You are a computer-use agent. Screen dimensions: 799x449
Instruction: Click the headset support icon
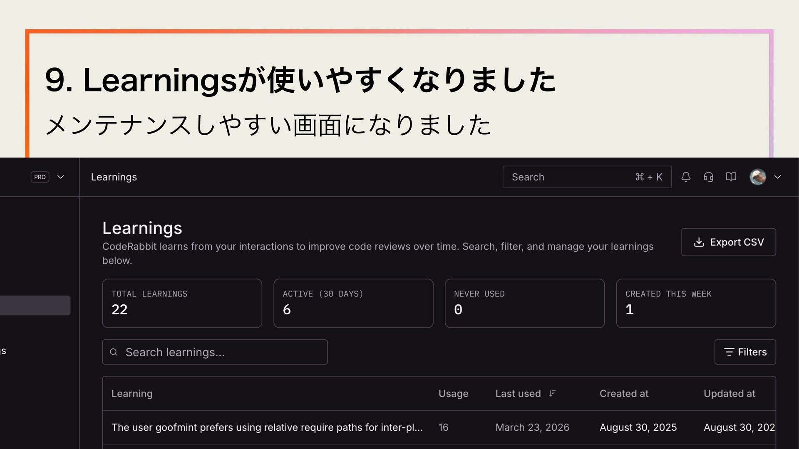point(708,177)
